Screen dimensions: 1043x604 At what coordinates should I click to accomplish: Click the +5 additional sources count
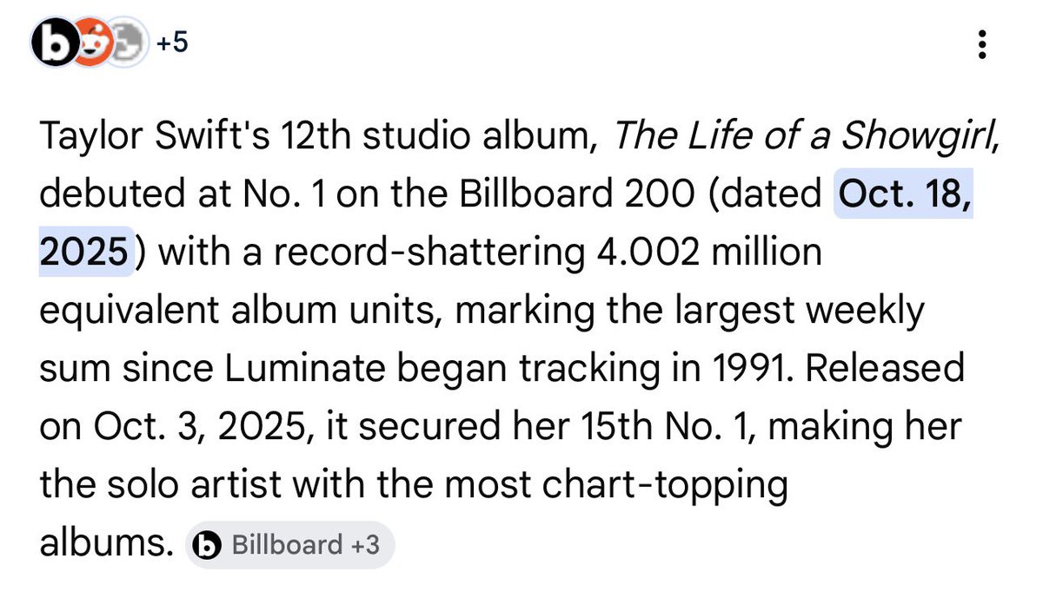coord(172,43)
